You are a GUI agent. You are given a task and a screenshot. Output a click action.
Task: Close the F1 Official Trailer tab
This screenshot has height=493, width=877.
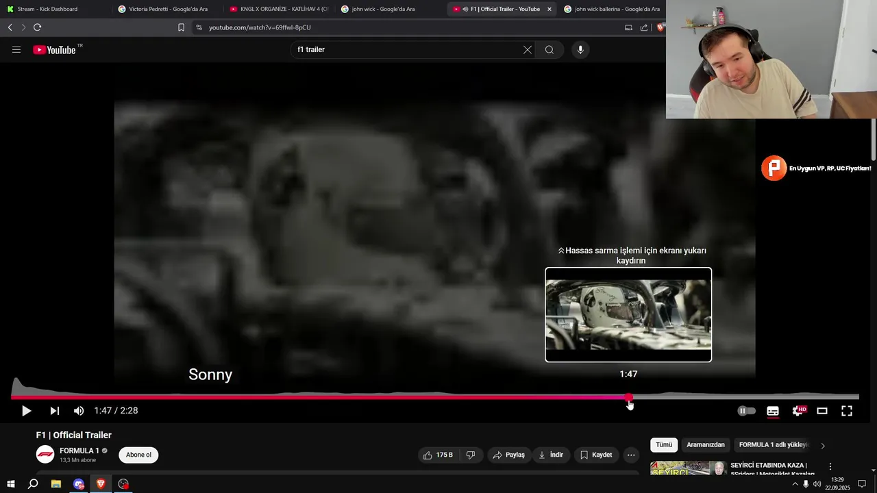tap(549, 9)
